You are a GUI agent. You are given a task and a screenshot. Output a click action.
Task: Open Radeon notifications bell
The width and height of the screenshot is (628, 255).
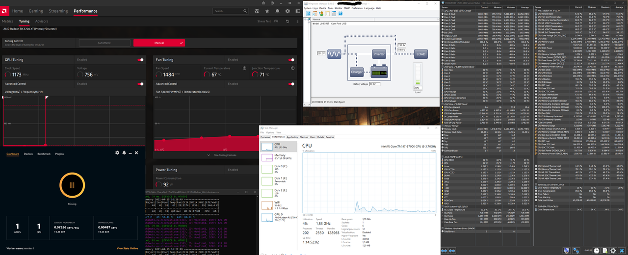pos(276,11)
